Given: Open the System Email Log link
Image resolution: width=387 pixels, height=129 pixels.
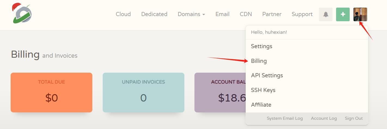Looking at the screenshot, I should [x=285, y=118].
